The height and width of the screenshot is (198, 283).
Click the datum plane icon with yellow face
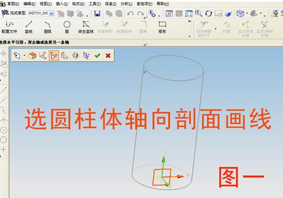(x=75, y=56)
